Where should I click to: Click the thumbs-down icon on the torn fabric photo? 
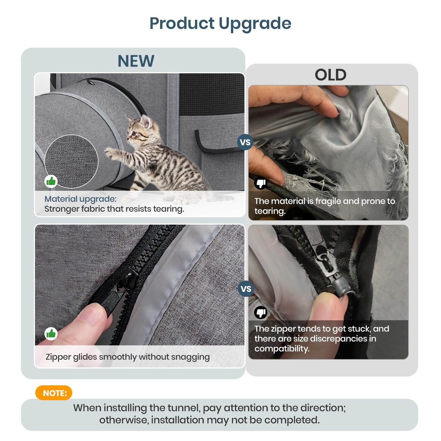coord(261,183)
